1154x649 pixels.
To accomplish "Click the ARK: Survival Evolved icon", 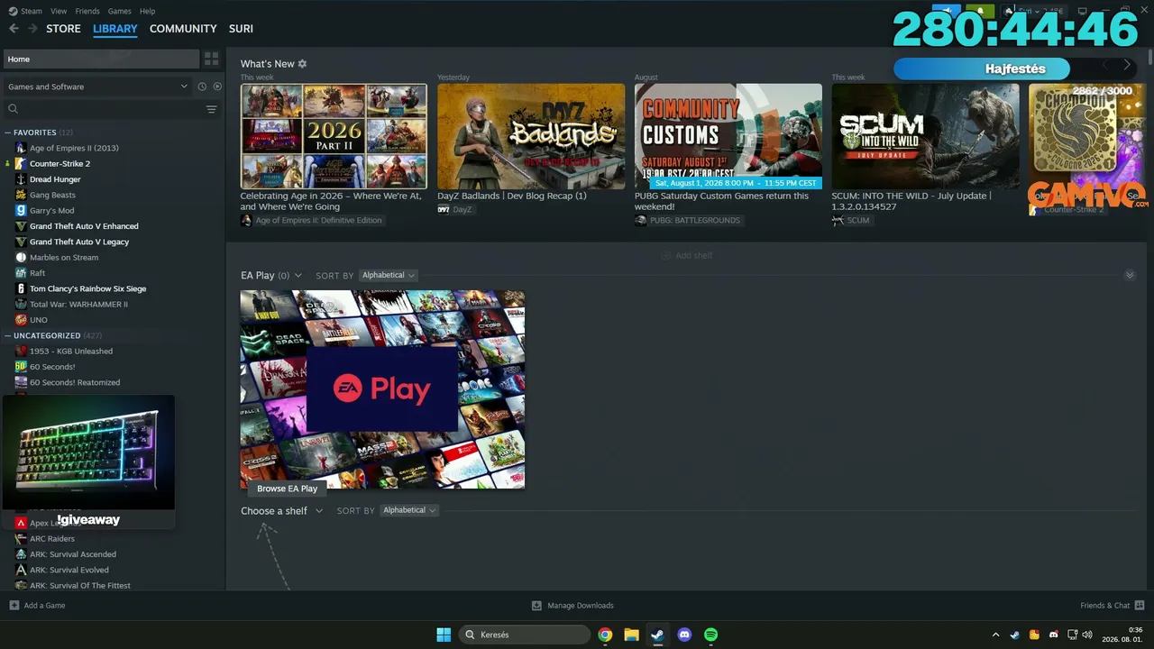I will click(x=21, y=570).
